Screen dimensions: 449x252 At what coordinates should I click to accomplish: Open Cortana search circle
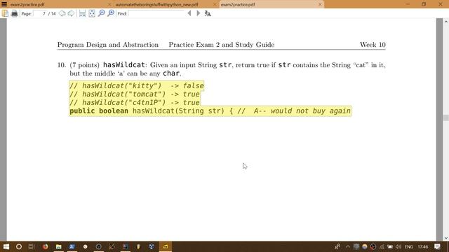19,246
